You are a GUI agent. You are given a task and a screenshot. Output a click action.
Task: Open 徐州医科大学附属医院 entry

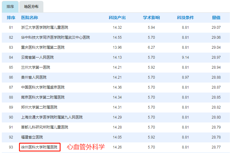pyautogui.click(x=39, y=147)
